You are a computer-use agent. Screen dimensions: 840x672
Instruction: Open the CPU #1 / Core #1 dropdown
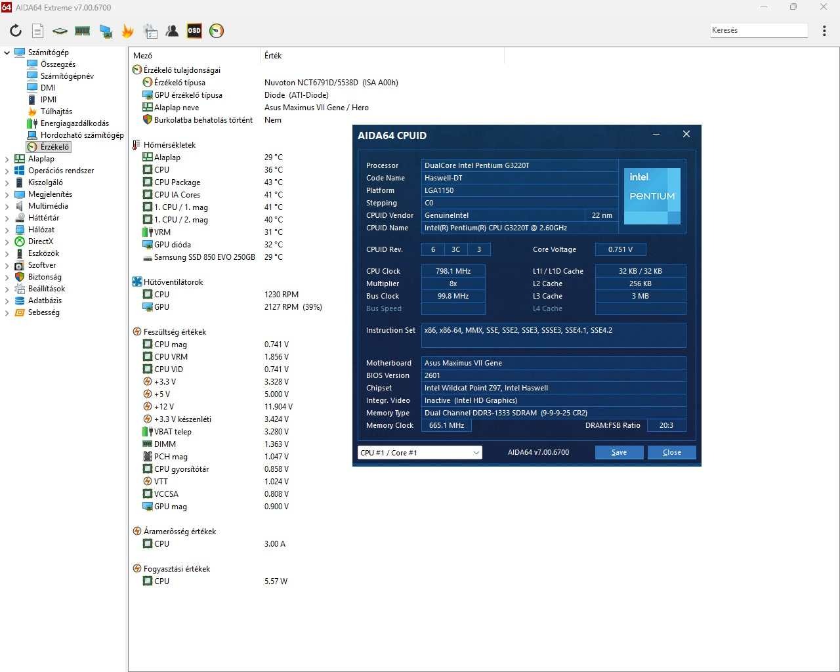click(x=420, y=453)
